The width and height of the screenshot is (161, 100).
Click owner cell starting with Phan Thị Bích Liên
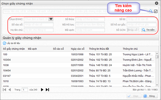point(138,81)
